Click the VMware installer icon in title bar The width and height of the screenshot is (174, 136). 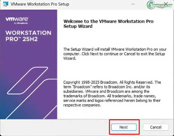click(6, 4)
